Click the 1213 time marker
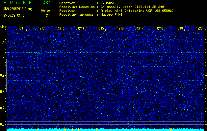This screenshot has width=207, height=131. click(x=61, y=28)
